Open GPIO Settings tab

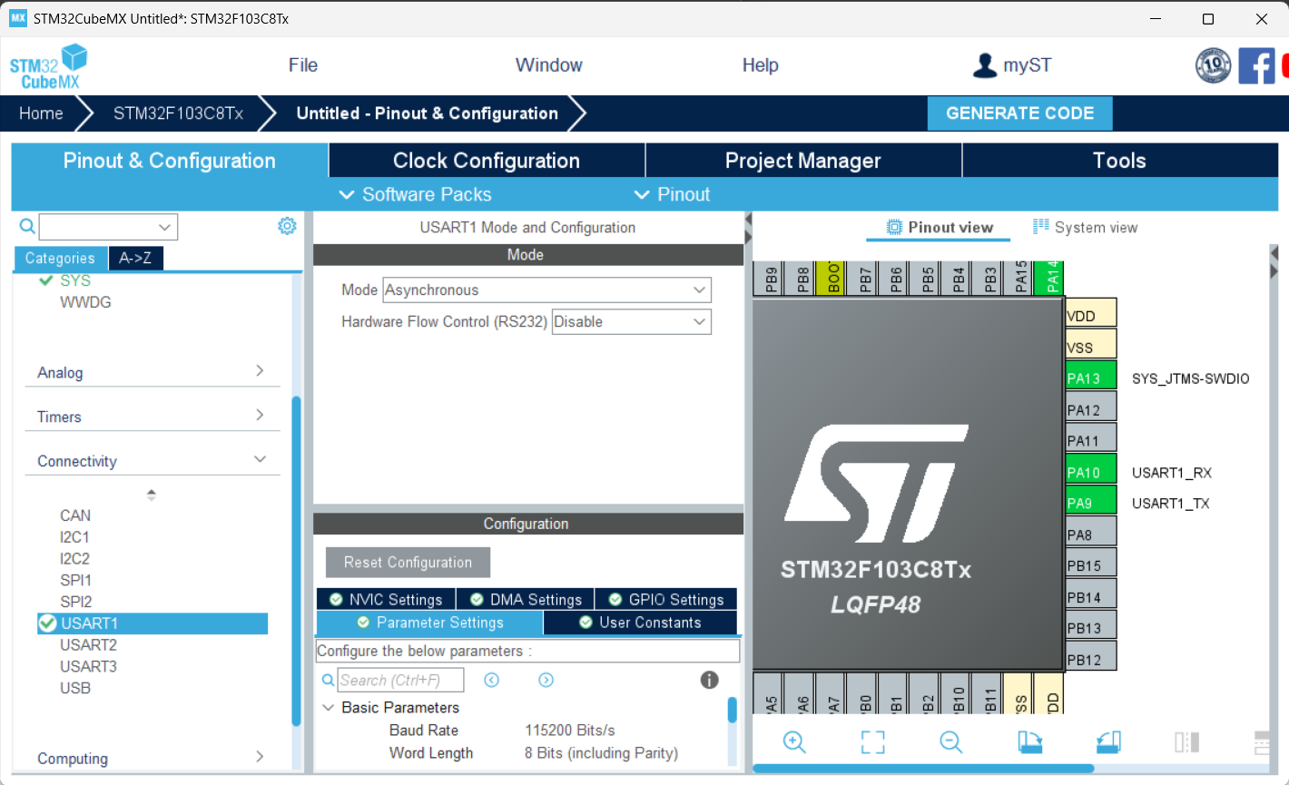point(666,599)
